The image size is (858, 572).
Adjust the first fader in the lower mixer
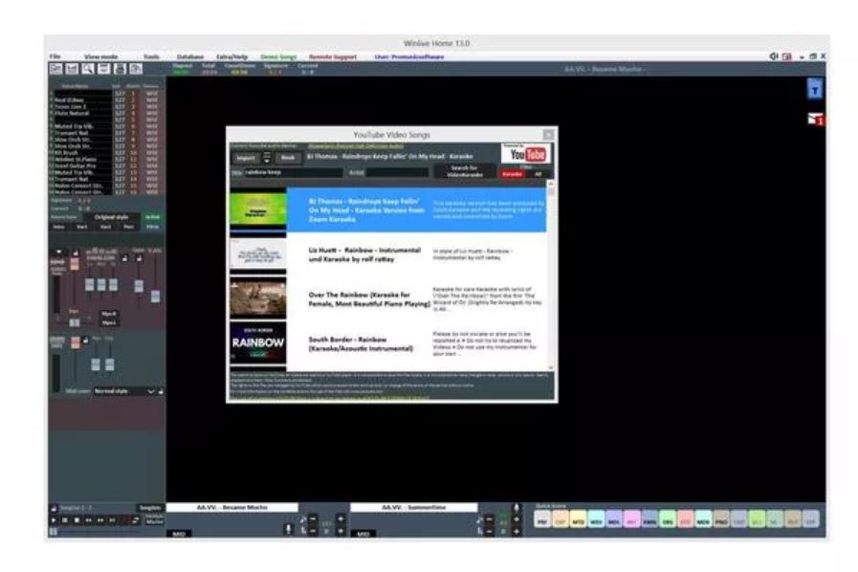pos(96,364)
